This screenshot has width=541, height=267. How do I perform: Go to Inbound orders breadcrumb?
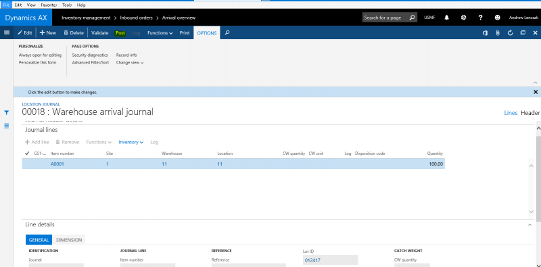click(137, 18)
